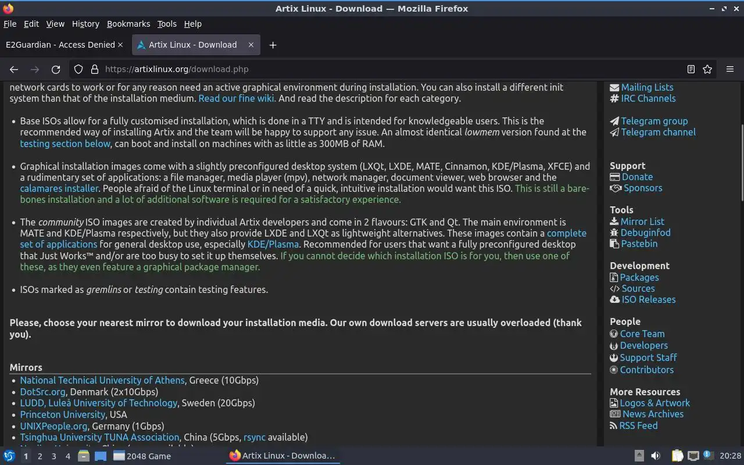This screenshot has width=744, height=465.
Task: Choose the DotSrc.org mirror
Action: 42,392
